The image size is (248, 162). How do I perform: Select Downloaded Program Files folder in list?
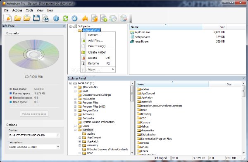156,138
